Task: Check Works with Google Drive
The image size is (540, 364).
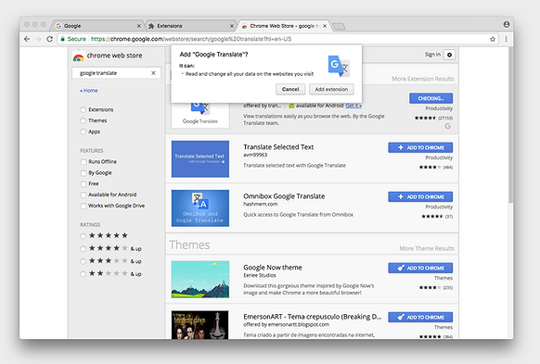Action: click(x=84, y=206)
